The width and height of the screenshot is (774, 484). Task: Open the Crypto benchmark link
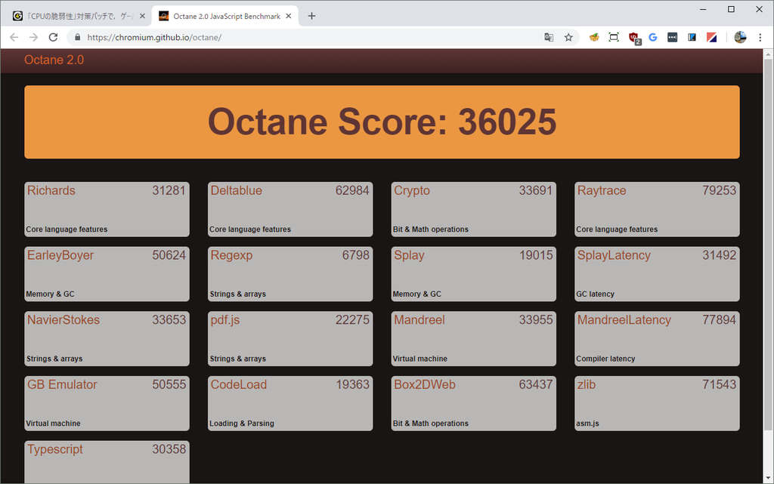coord(412,191)
